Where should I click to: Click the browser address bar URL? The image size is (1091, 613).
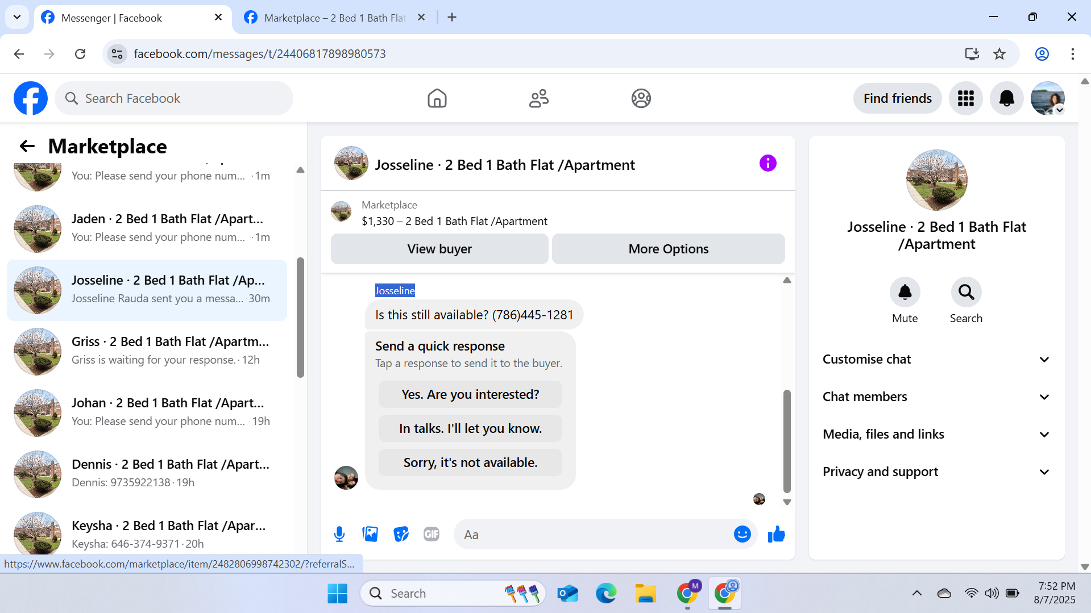[x=259, y=54]
